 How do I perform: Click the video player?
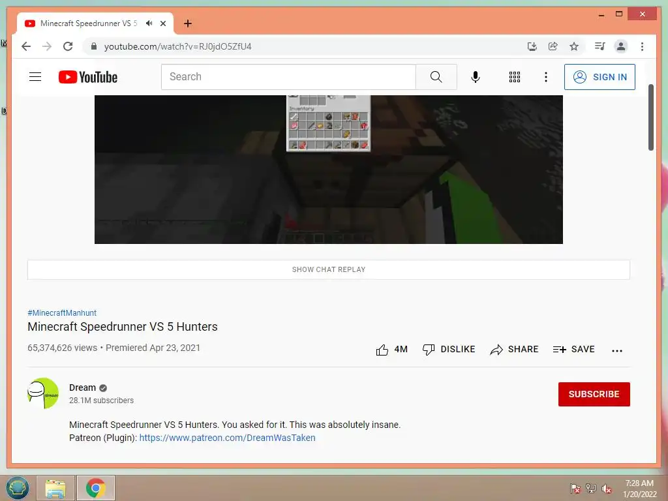[x=329, y=170]
